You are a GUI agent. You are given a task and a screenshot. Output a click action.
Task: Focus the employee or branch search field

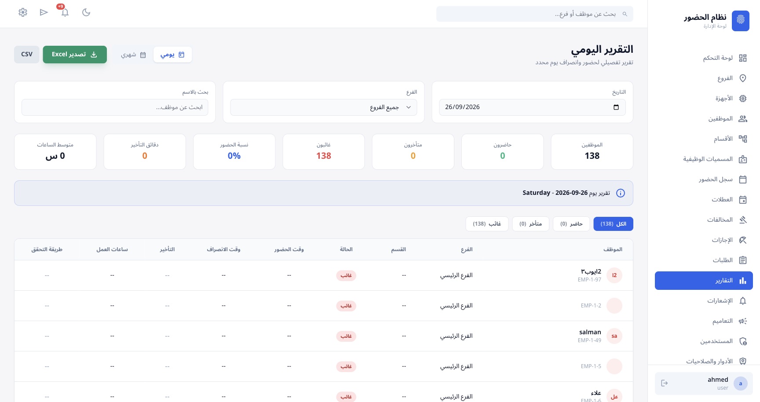pos(535,14)
